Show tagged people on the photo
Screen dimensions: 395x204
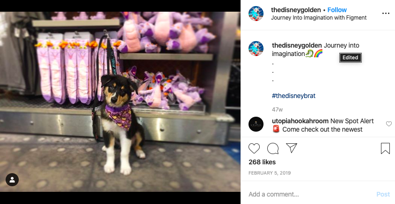click(x=12, y=180)
